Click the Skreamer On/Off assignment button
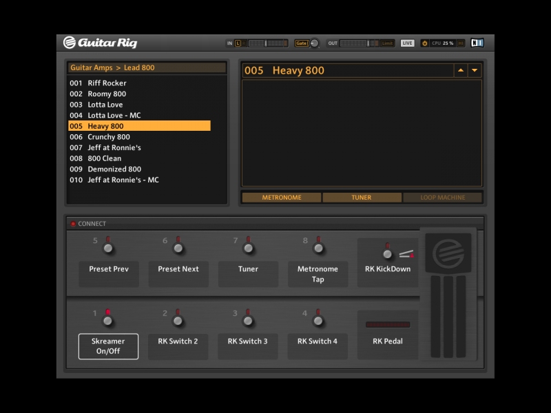Screen dimensions: 551x413 coord(108,346)
